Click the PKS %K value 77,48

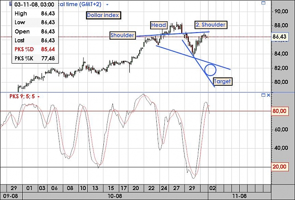[48, 58]
